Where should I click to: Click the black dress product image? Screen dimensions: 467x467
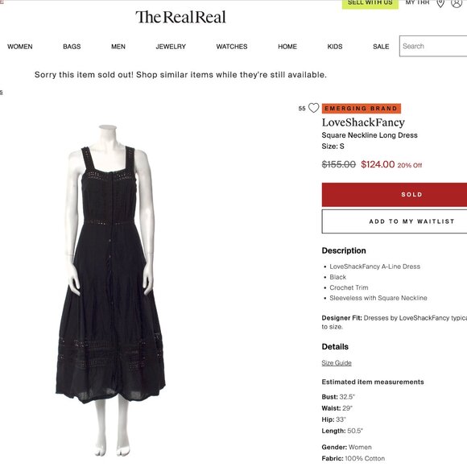coord(110,291)
